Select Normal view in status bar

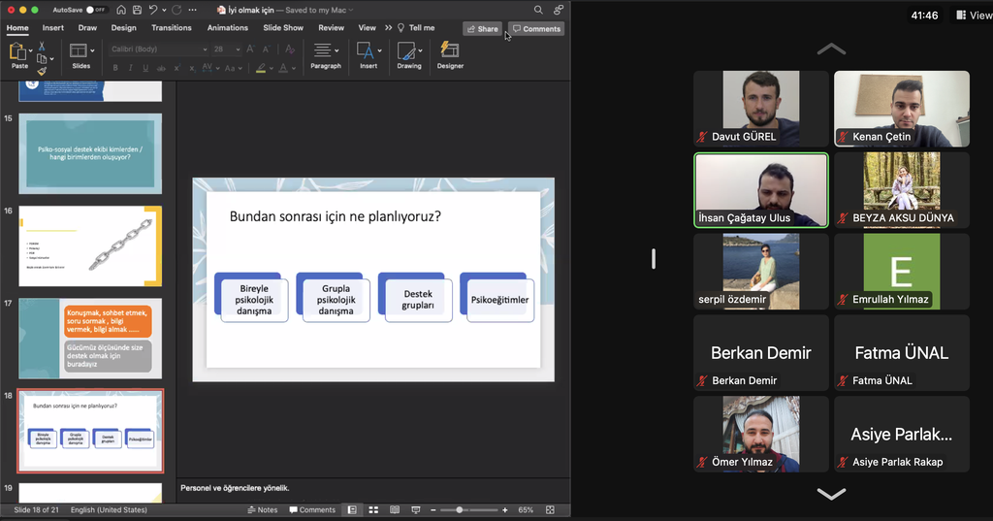352,509
